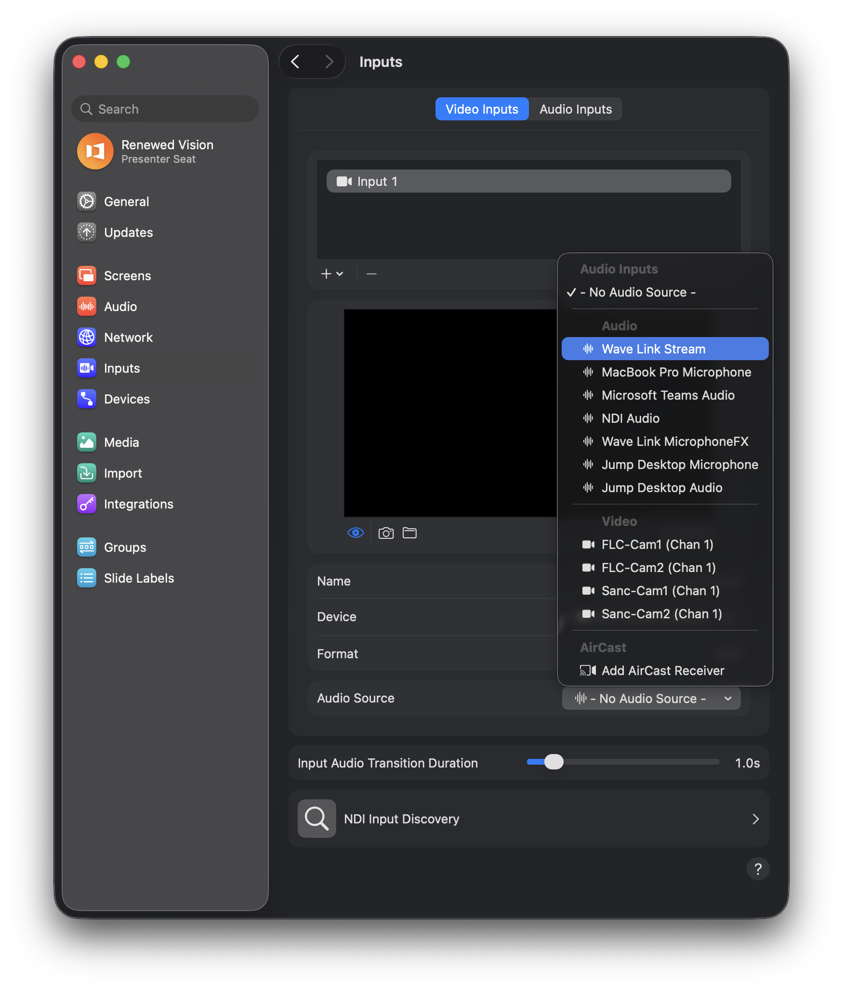Open the Import settings icon
The width and height of the screenshot is (843, 990).
point(87,473)
